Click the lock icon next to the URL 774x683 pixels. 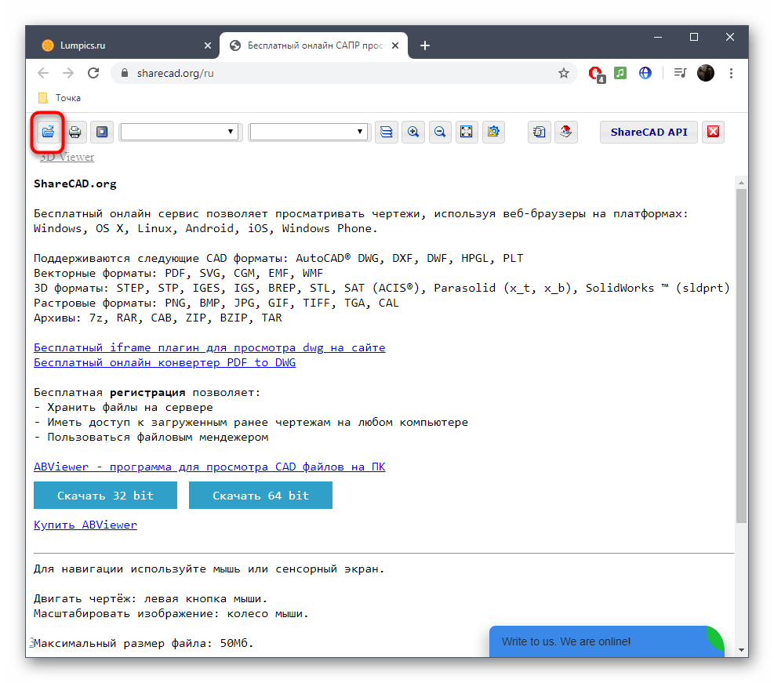coord(125,73)
